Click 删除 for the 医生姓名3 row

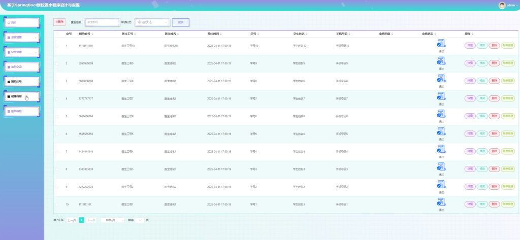(x=494, y=169)
